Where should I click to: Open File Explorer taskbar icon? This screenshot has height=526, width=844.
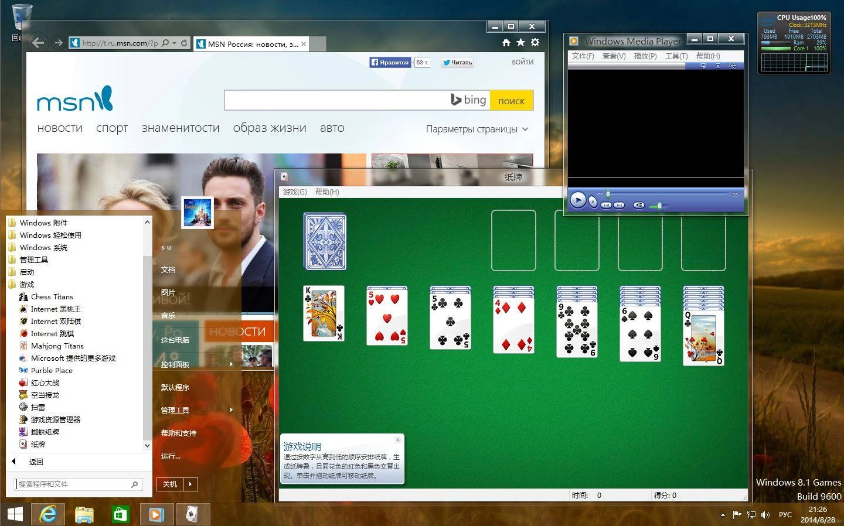click(84, 514)
